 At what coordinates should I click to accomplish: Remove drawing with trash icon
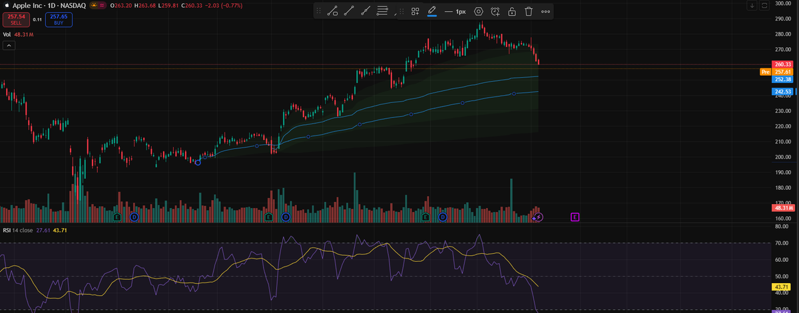pyautogui.click(x=529, y=11)
